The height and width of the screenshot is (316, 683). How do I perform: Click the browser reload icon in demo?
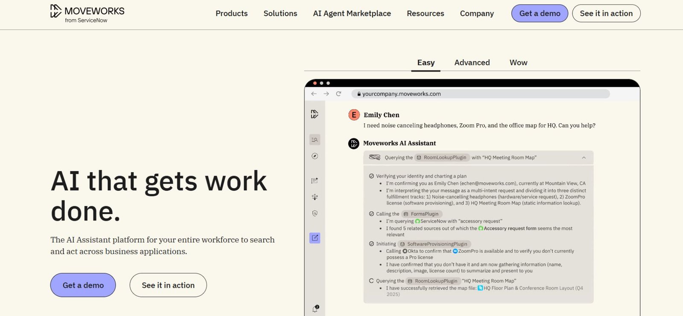coord(339,94)
